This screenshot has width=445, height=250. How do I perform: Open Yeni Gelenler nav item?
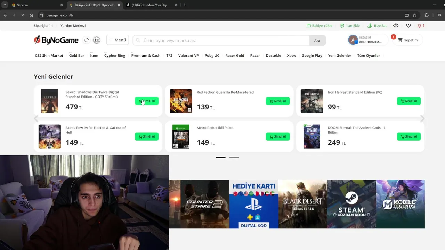coord(340,56)
